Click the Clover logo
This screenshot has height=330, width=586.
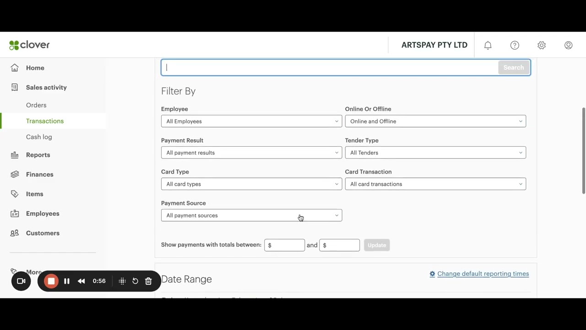coord(29,45)
